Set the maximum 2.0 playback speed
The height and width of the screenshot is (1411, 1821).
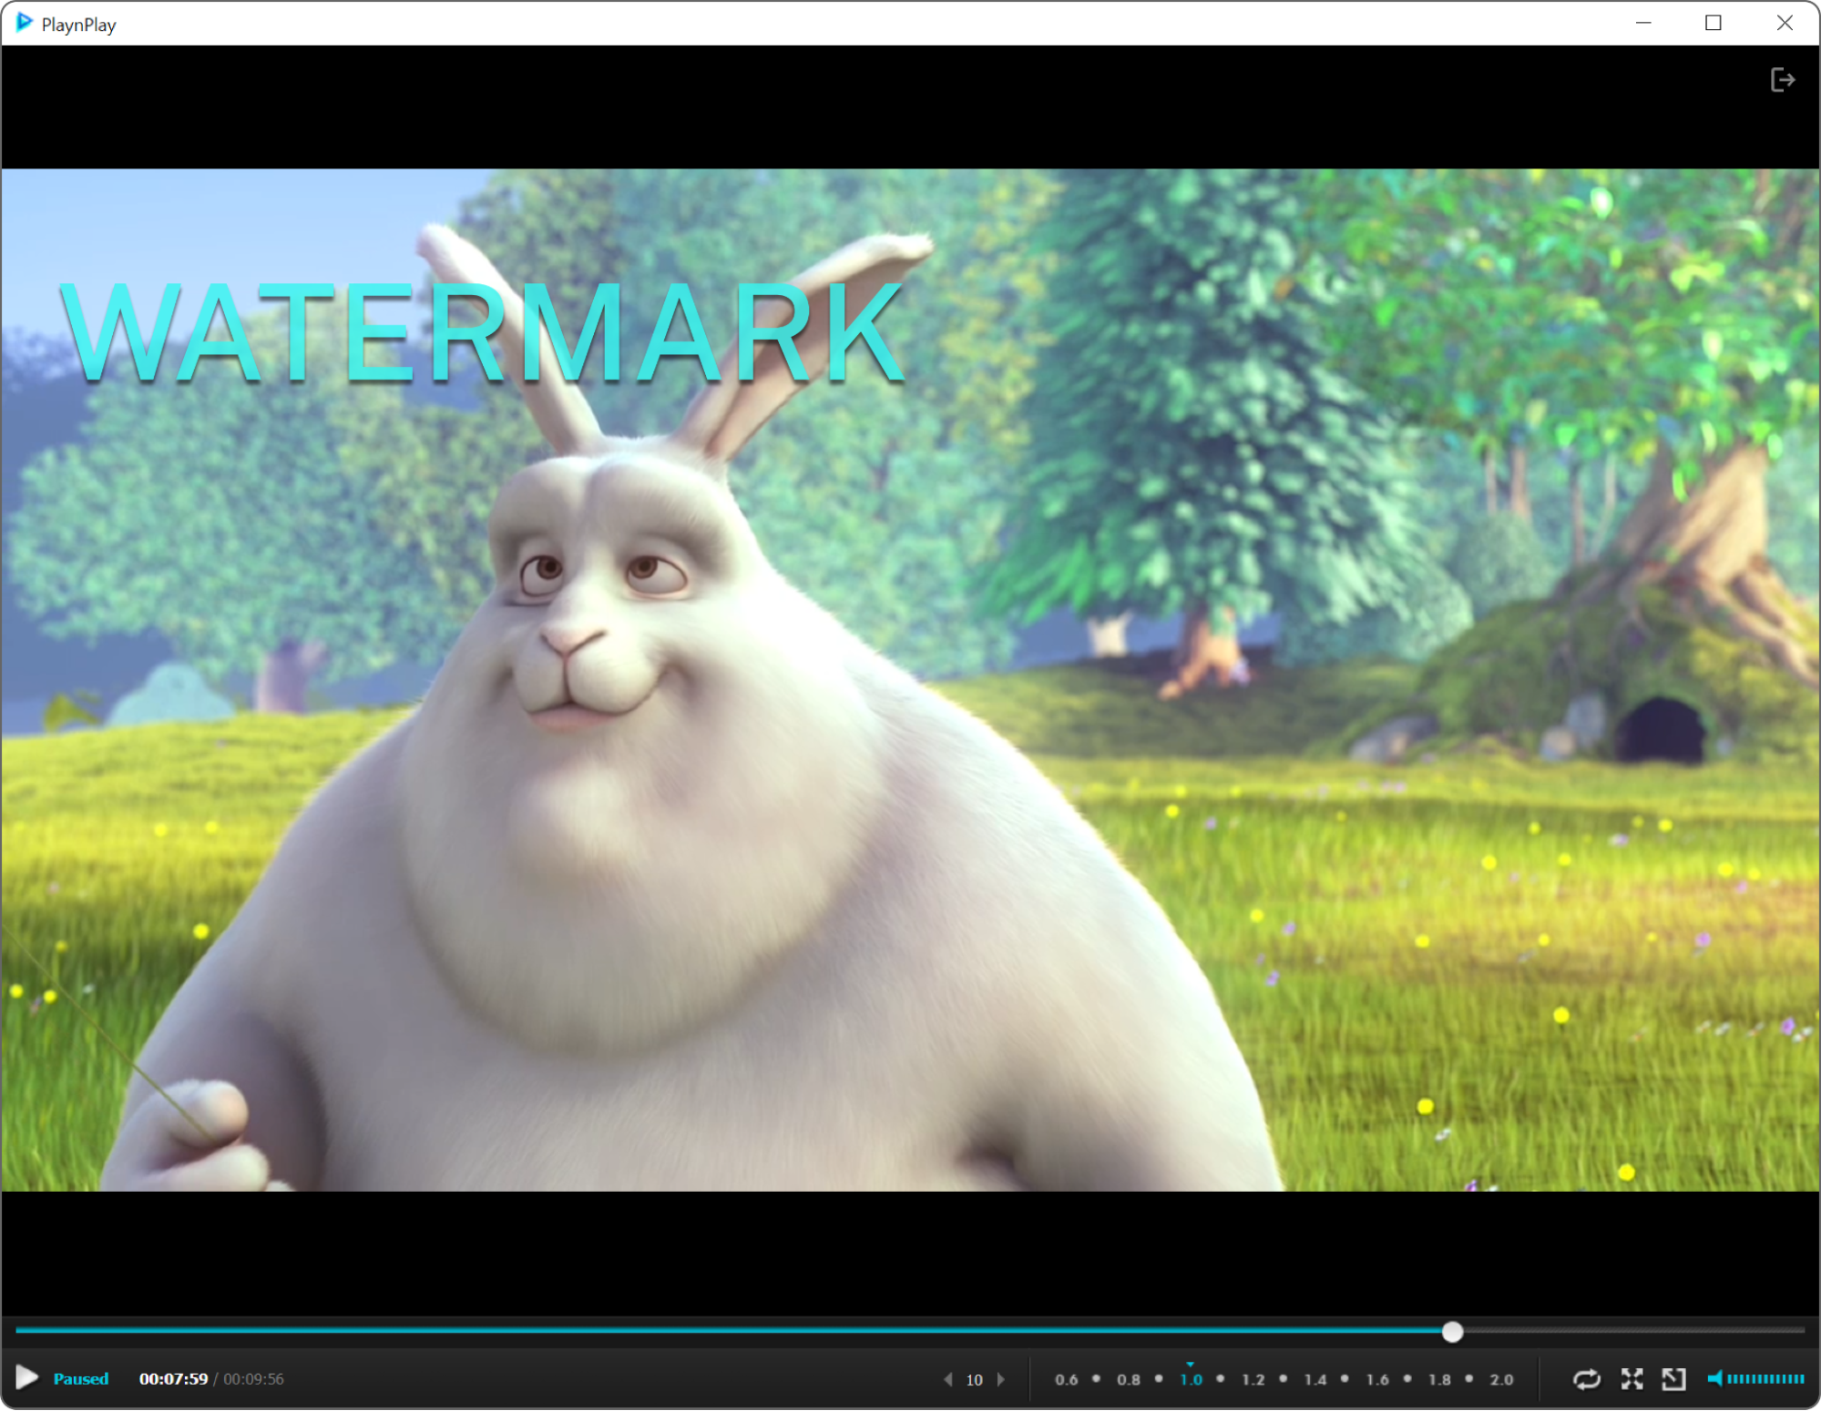(1501, 1380)
